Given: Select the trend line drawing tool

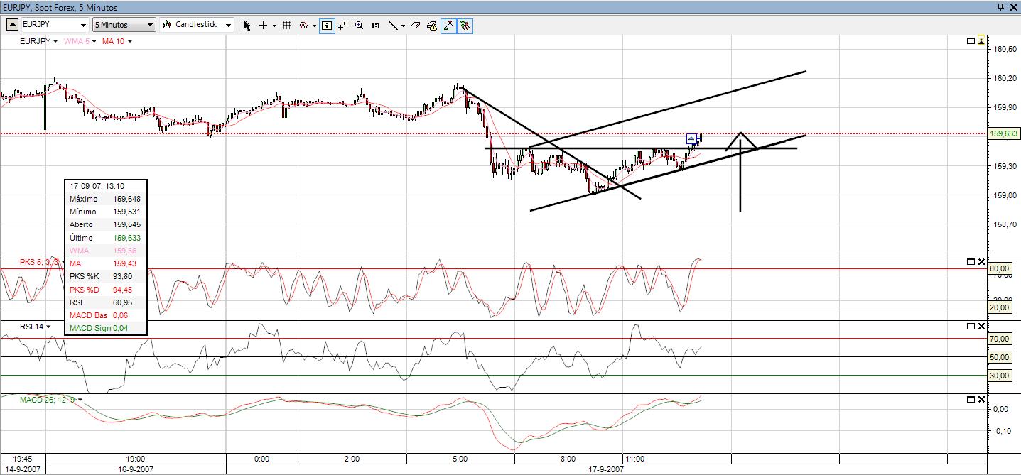Looking at the screenshot, I should pyautogui.click(x=393, y=25).
